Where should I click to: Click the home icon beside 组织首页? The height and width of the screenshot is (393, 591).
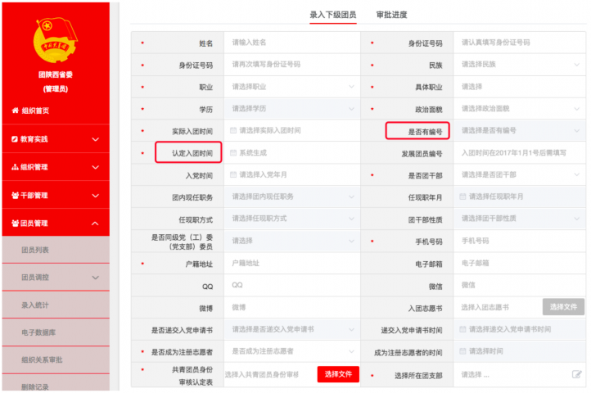coord(15,111)
